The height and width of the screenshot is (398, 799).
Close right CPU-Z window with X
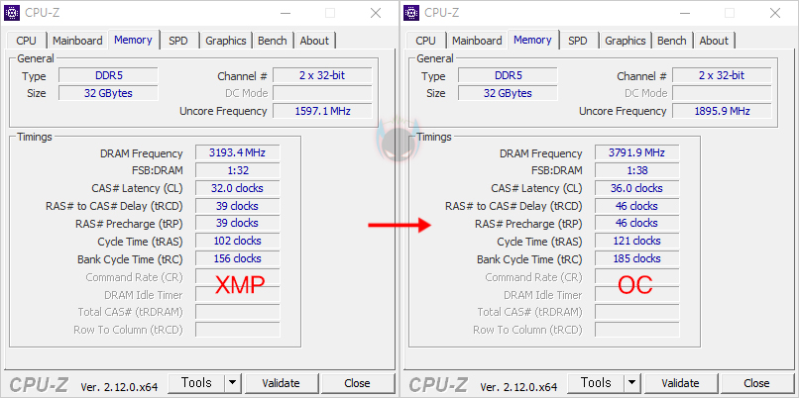click(775, 13)
